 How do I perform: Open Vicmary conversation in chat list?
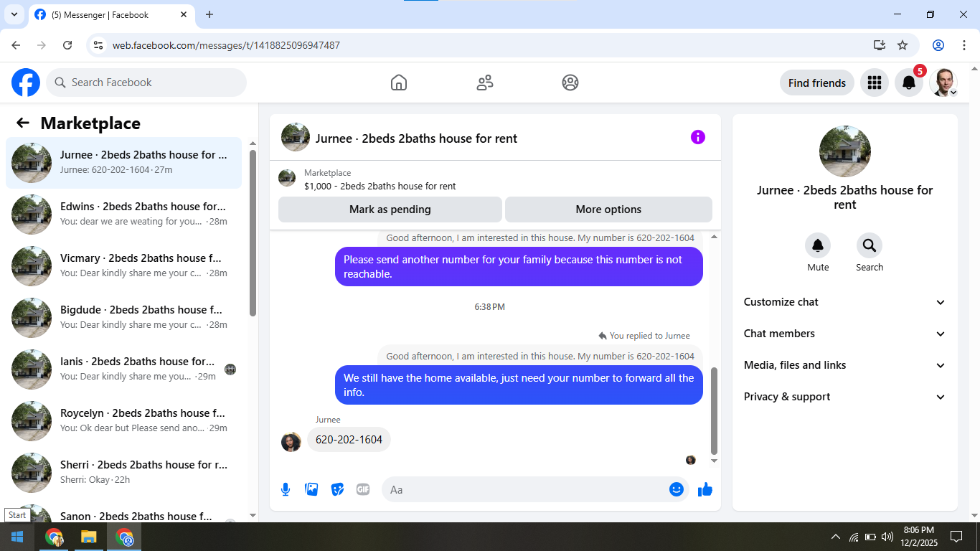pyautogui.click(x=124, y=265)
